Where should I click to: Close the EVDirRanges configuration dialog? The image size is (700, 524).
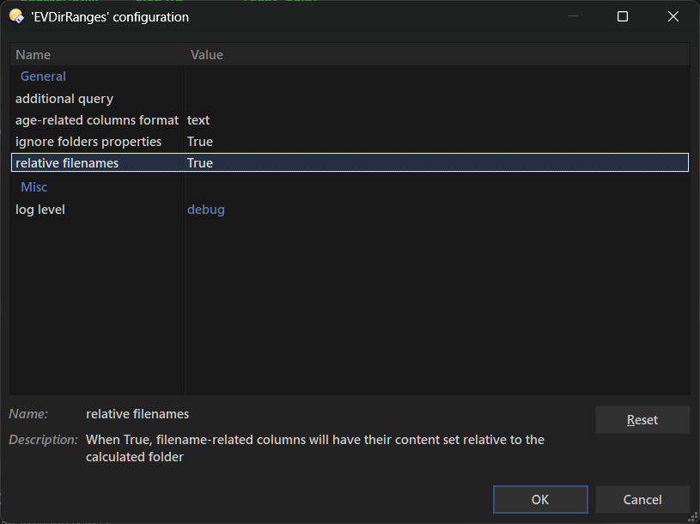point(672,16)
